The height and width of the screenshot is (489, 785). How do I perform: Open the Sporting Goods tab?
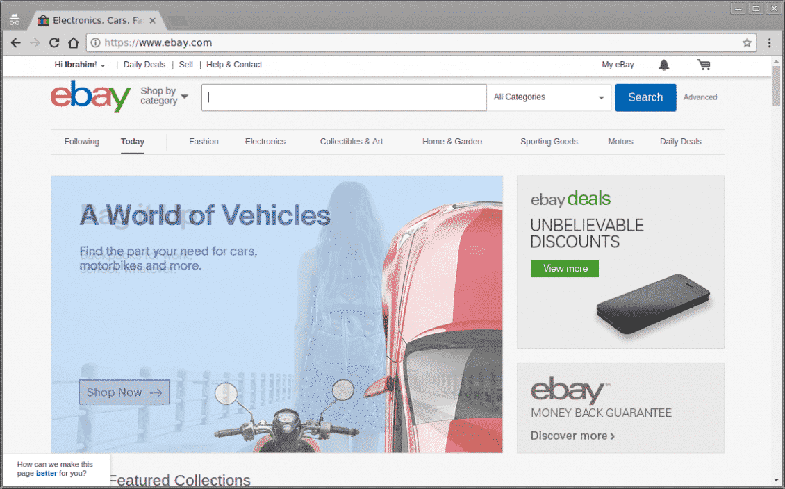click(x=549, y=142)
